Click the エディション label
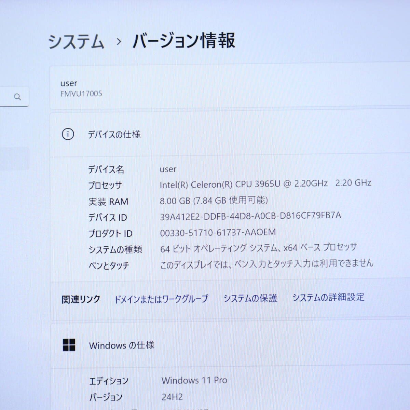The width and height of the screenshot is (410, 410). (109, 381)
